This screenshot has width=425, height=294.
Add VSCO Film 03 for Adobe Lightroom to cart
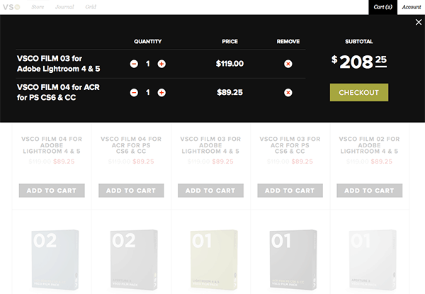pos(210,191)
